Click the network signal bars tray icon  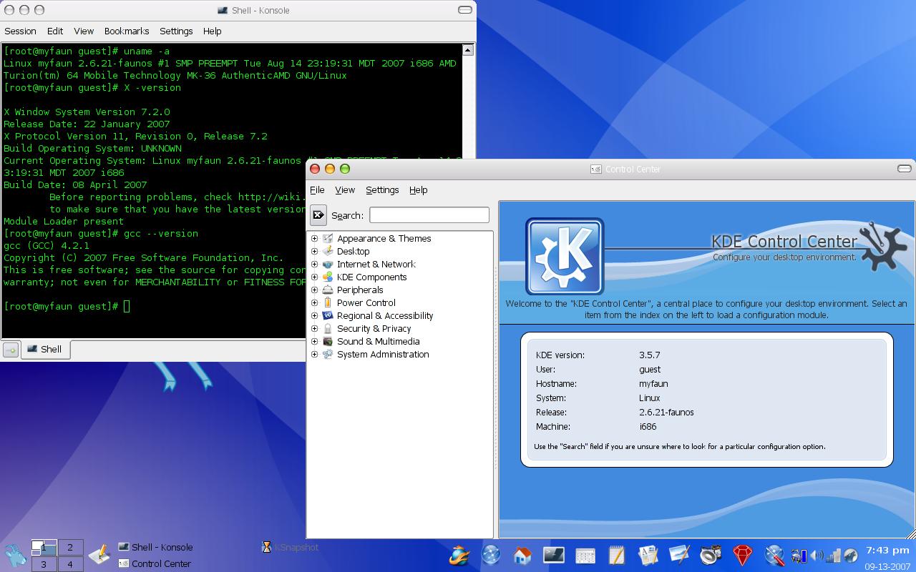pos(834,556)
